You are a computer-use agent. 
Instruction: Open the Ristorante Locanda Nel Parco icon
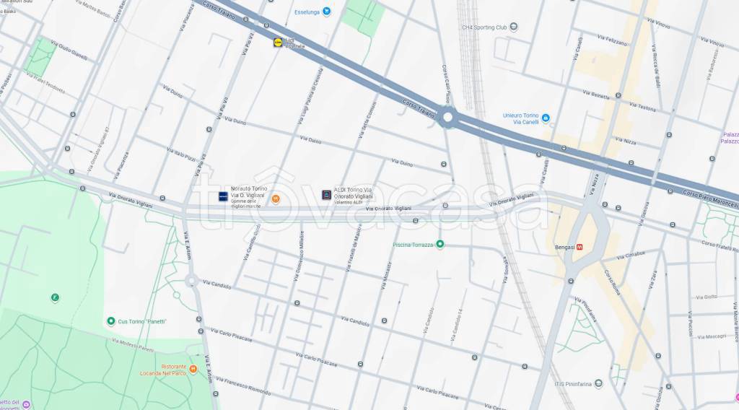193,369
